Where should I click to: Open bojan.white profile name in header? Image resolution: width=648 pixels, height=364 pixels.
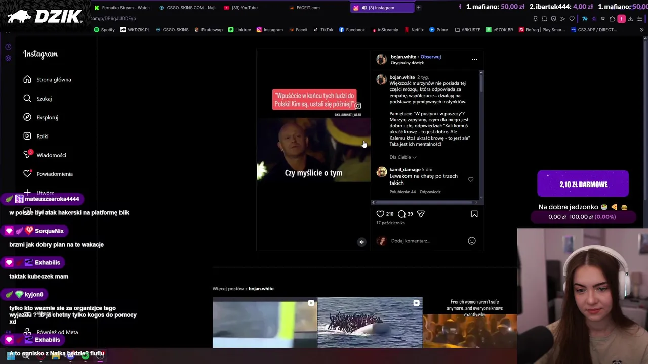[403, 57]
